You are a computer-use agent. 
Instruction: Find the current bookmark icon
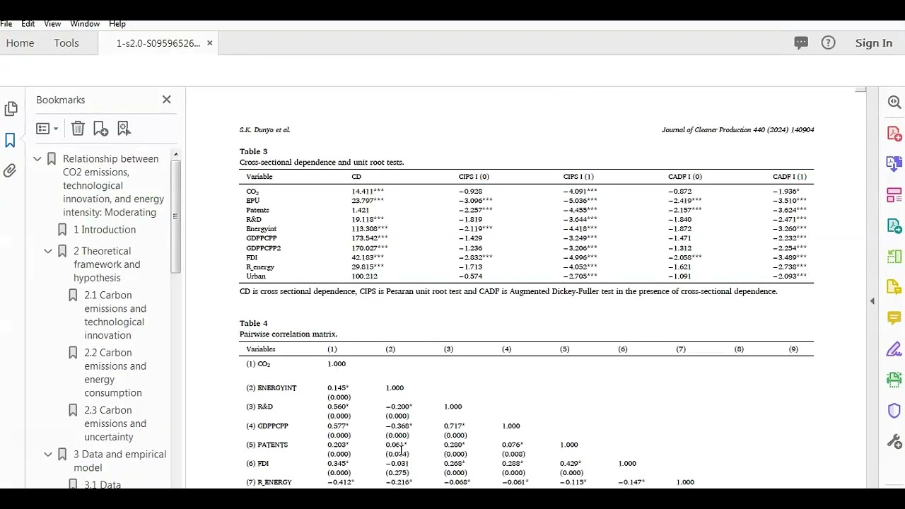coord(124,129)
